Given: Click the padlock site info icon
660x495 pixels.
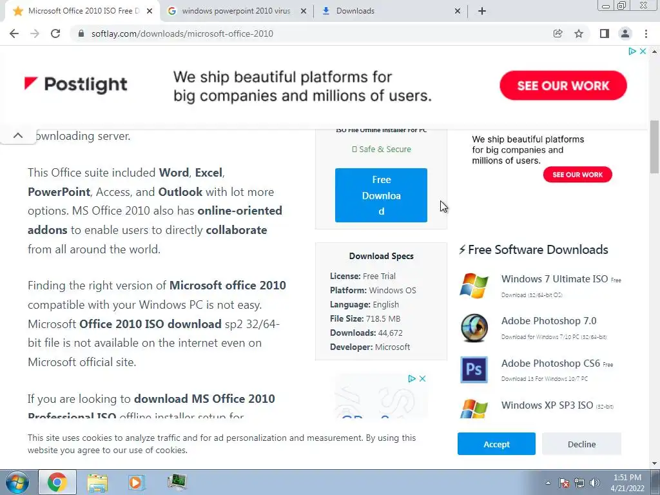Looking at the screenshot, I should [82, 34].
